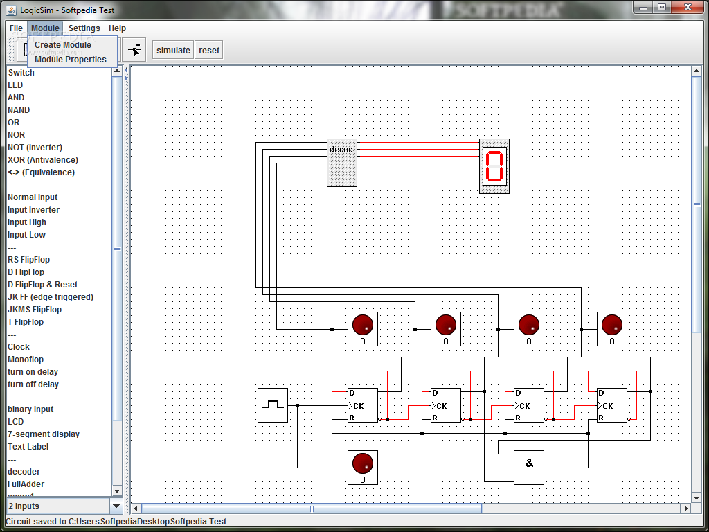The image size is (709, 532).
Task: Click the canvas horizontal scroll-right arrow
Action: (686, 508)
